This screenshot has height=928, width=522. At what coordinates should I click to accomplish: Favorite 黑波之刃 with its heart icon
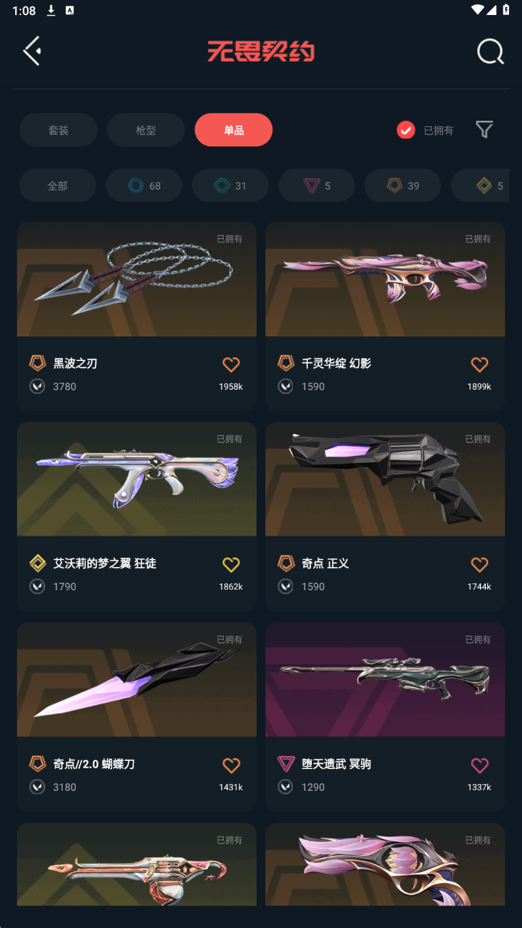pyautogui.click(x=231, y=364)
